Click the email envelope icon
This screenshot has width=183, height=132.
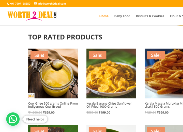[35, 4]
